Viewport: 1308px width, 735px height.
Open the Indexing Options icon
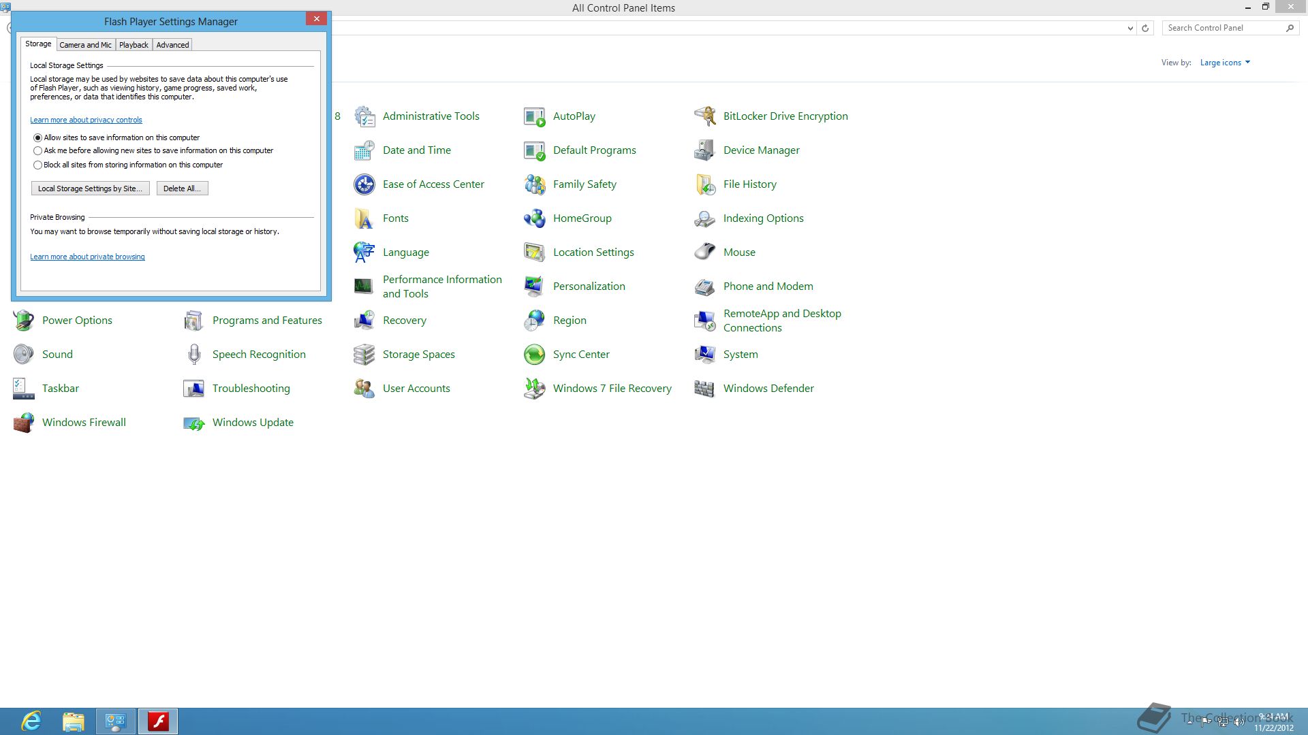705,218
